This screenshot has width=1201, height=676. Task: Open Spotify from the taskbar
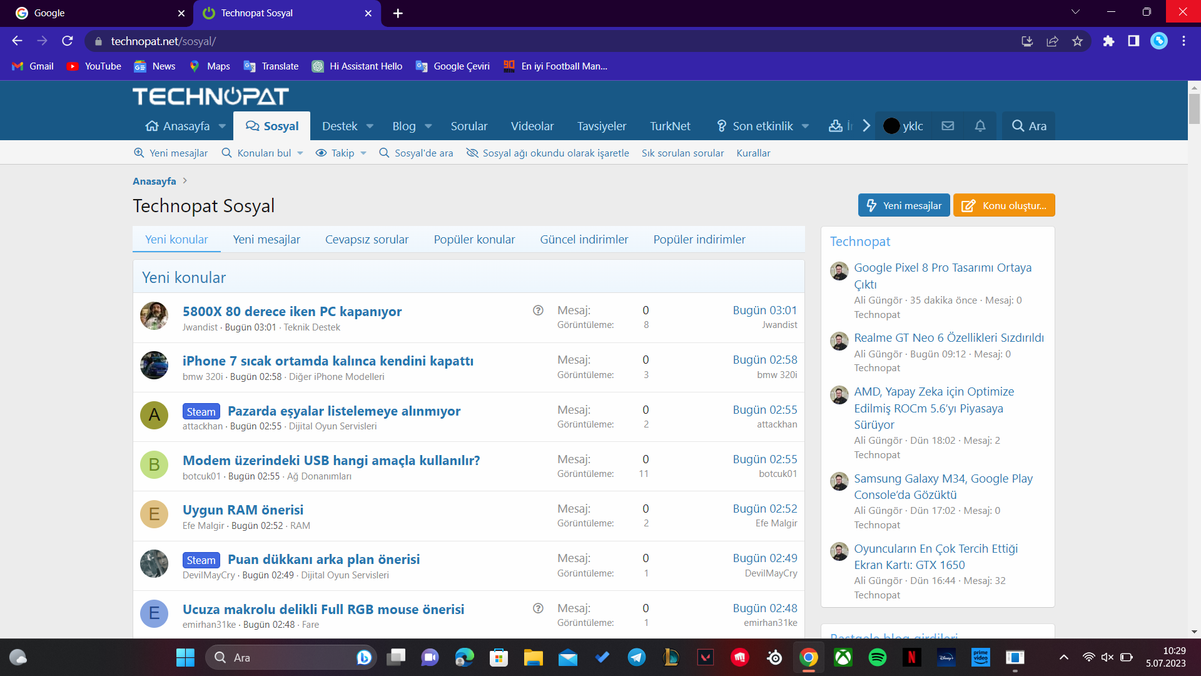(x=878, y=657)
